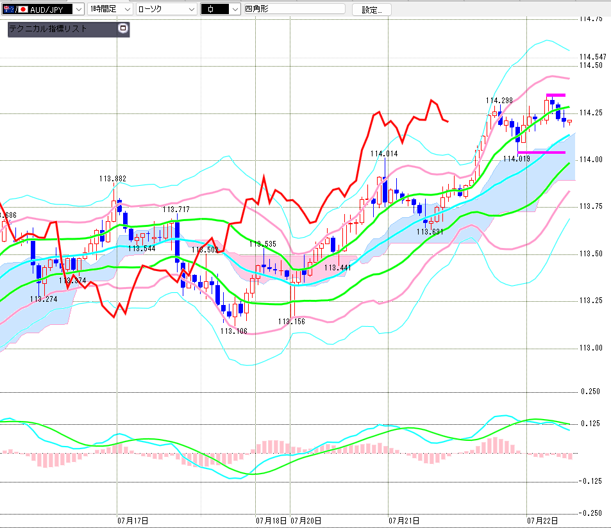Click the 四角形 drawing shape field
The width and height of the screenshot is (611, 528).
[x=294, y=8]
